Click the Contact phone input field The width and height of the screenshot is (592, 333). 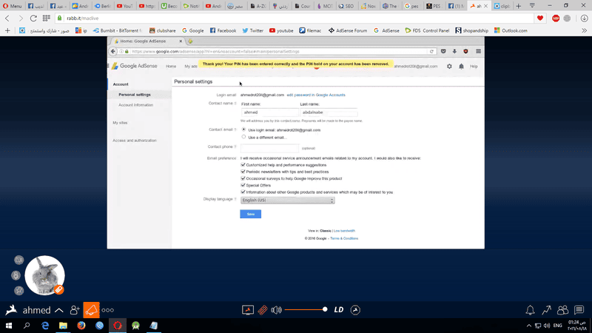[269, 148]
